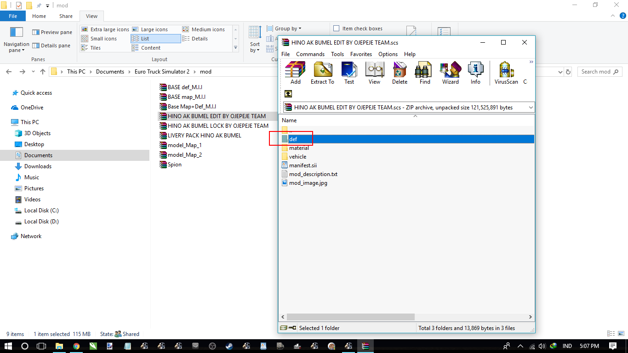The image size is (628, 353).
Task: Select the vehicle folder in WinRAR
Action: (297, 157)
